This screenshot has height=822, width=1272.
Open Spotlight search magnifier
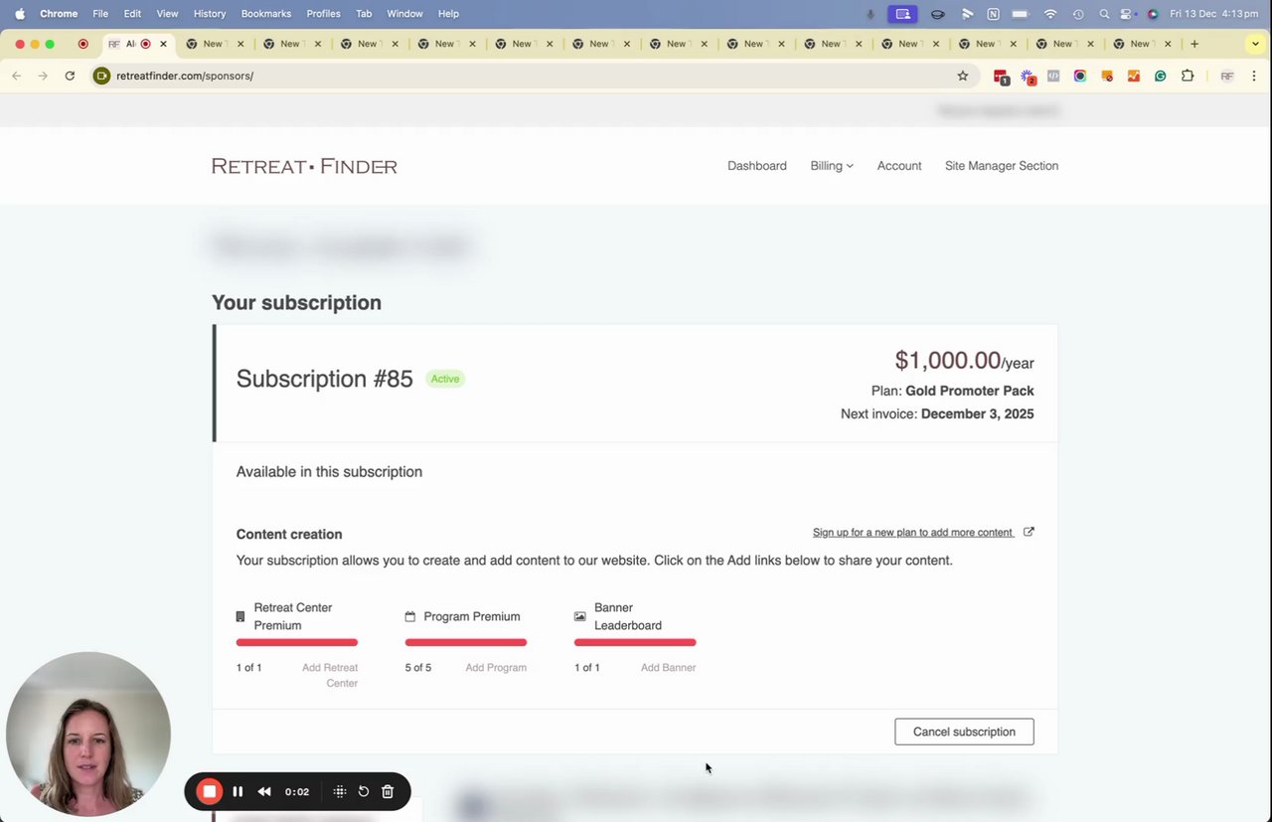(1104, 14)
